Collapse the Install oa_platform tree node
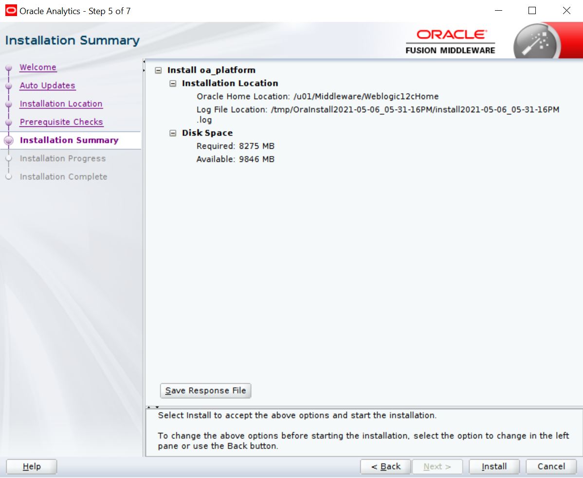583x478 pixels. pyautogui.click(x=158, y=70)
